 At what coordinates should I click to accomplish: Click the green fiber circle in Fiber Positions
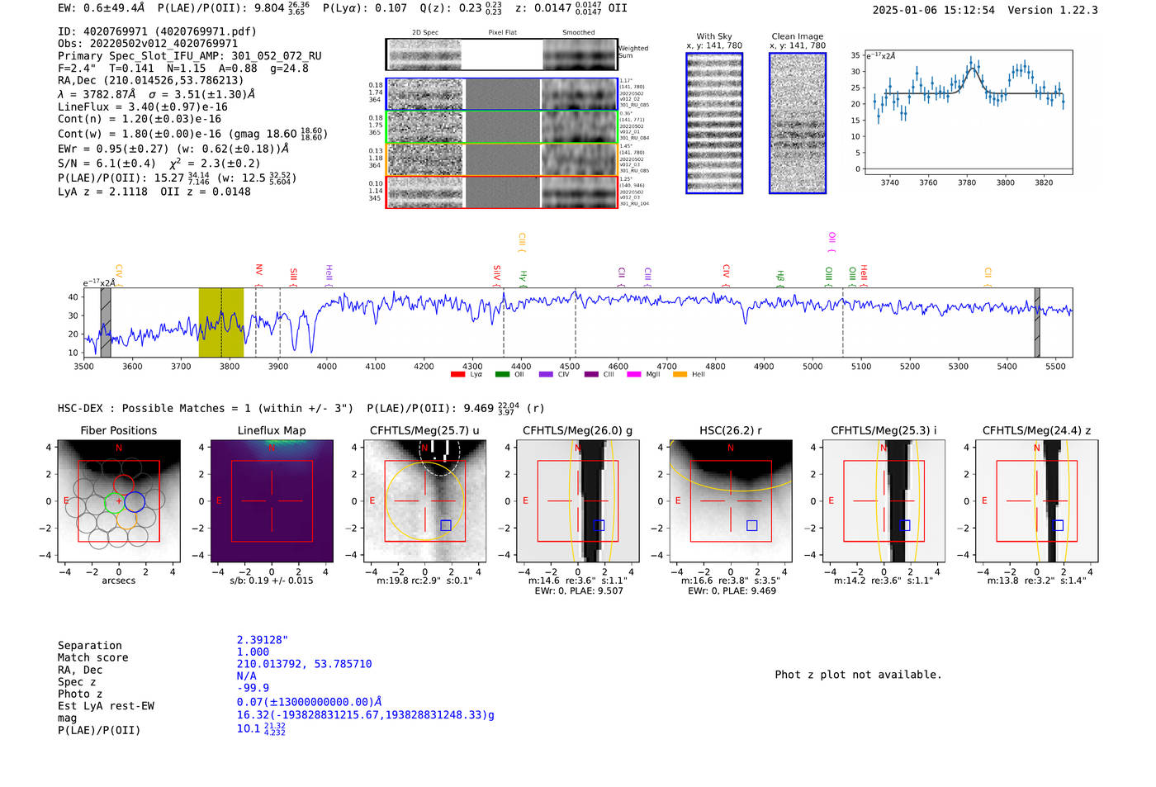(114, 501)
